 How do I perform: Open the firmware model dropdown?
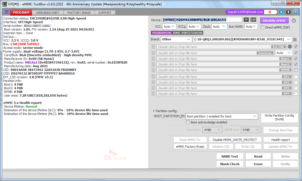coord(242,39)
